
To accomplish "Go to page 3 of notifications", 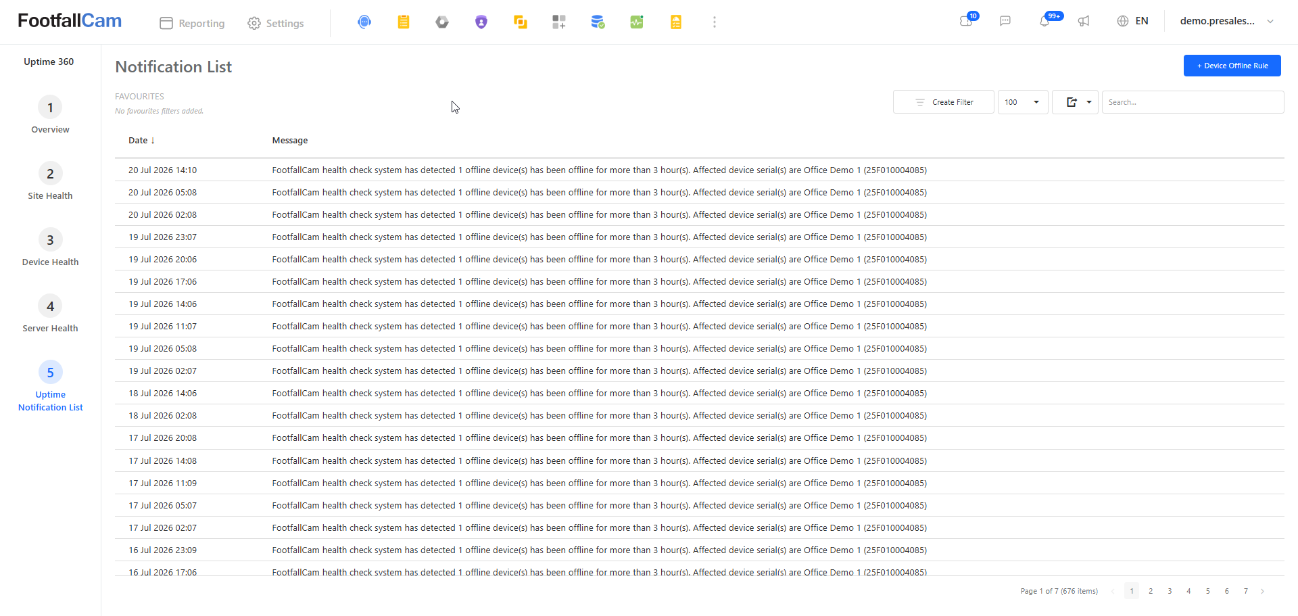I will [x=1170, y=591].
